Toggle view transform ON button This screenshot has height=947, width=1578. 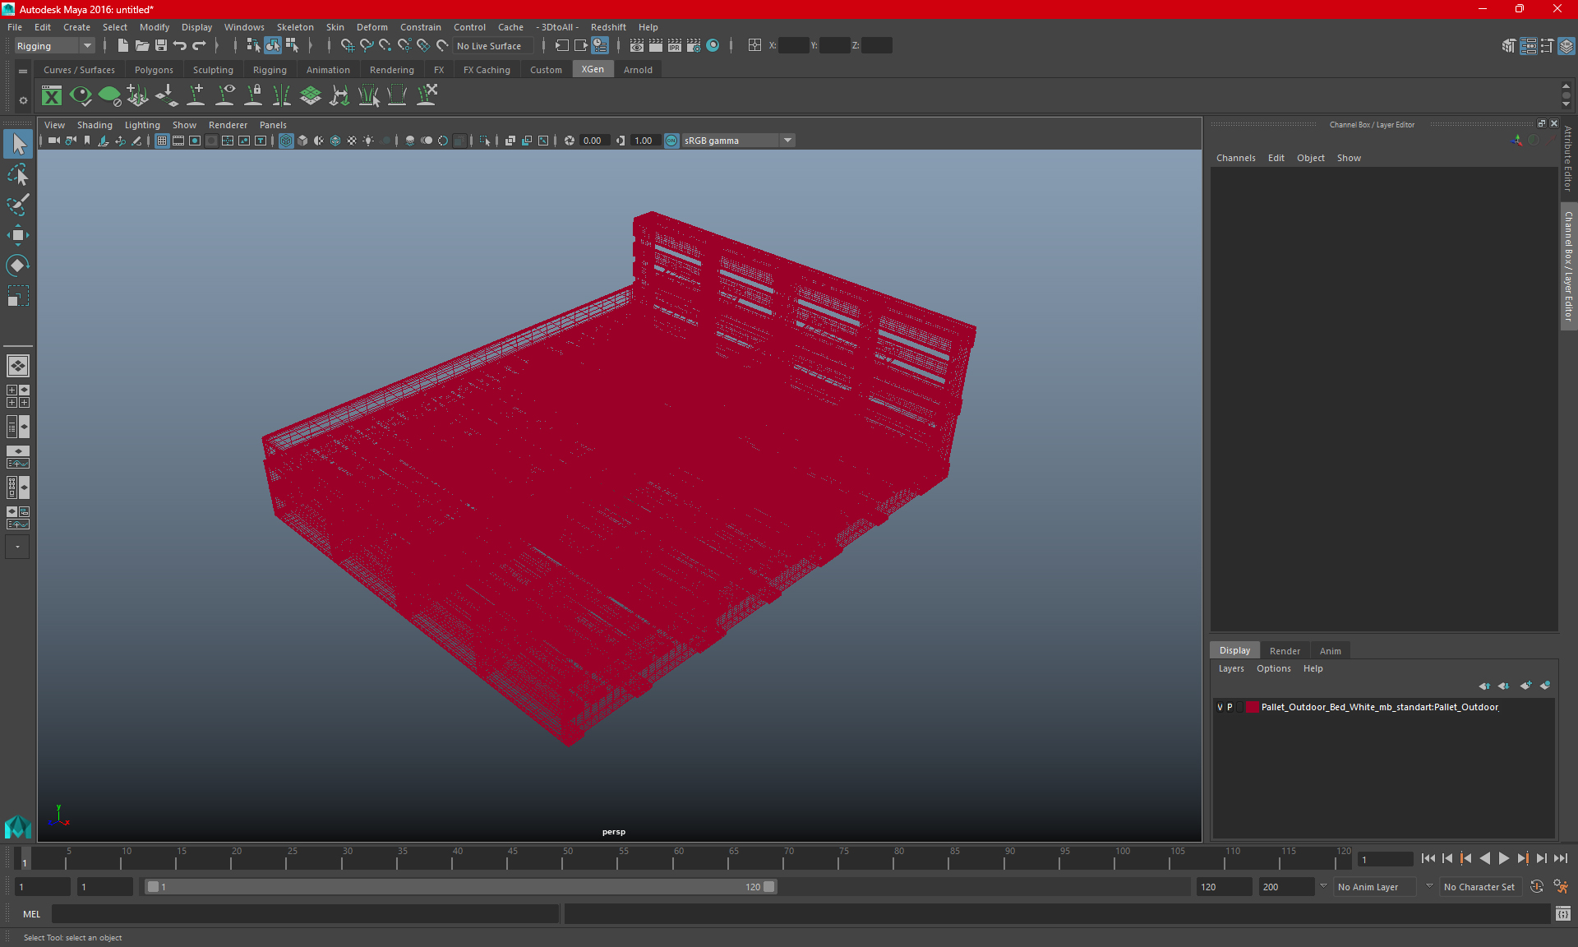[671, 141]
